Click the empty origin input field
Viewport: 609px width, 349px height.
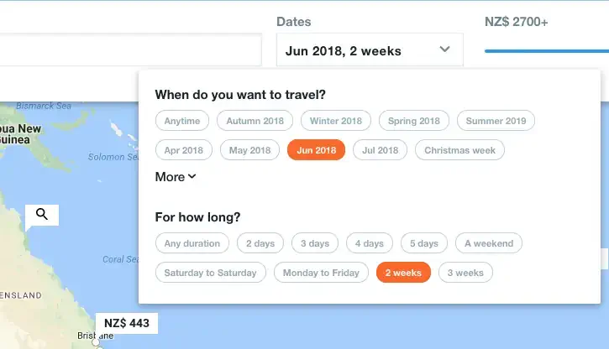tap(130, 50)
